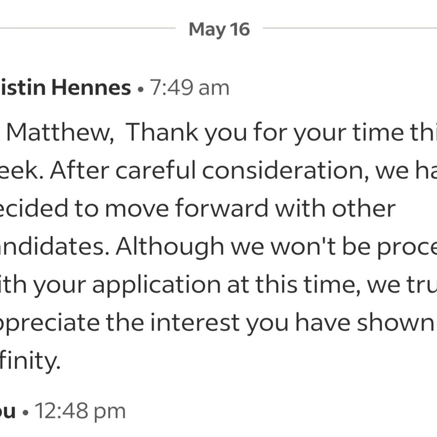Click the 7:49 am message timestamp
This screenshot has width=437, height=437.
(189, 88)
